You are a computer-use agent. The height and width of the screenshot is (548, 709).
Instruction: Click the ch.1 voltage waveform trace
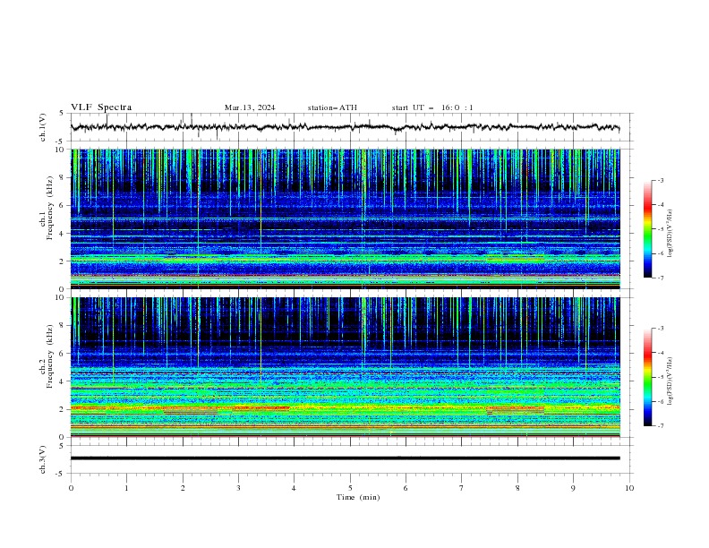pyautogui.click(x=345, y=127)
